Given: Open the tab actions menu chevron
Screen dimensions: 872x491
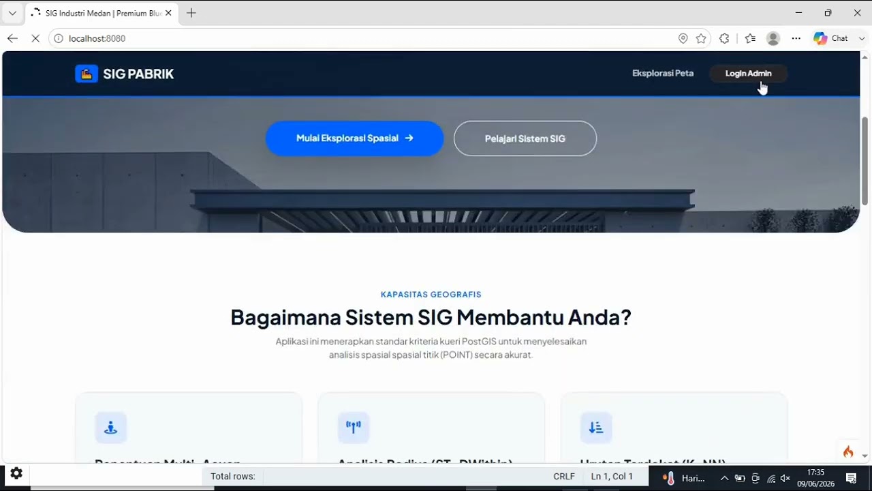Looking at the screenshot, I should 12,13.
